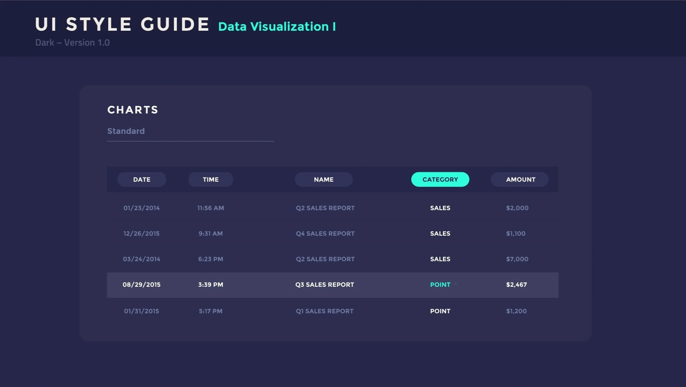Click the Data Visualization I heading
The width and height of the screenshot is (686, 387).
pos(277,27)
